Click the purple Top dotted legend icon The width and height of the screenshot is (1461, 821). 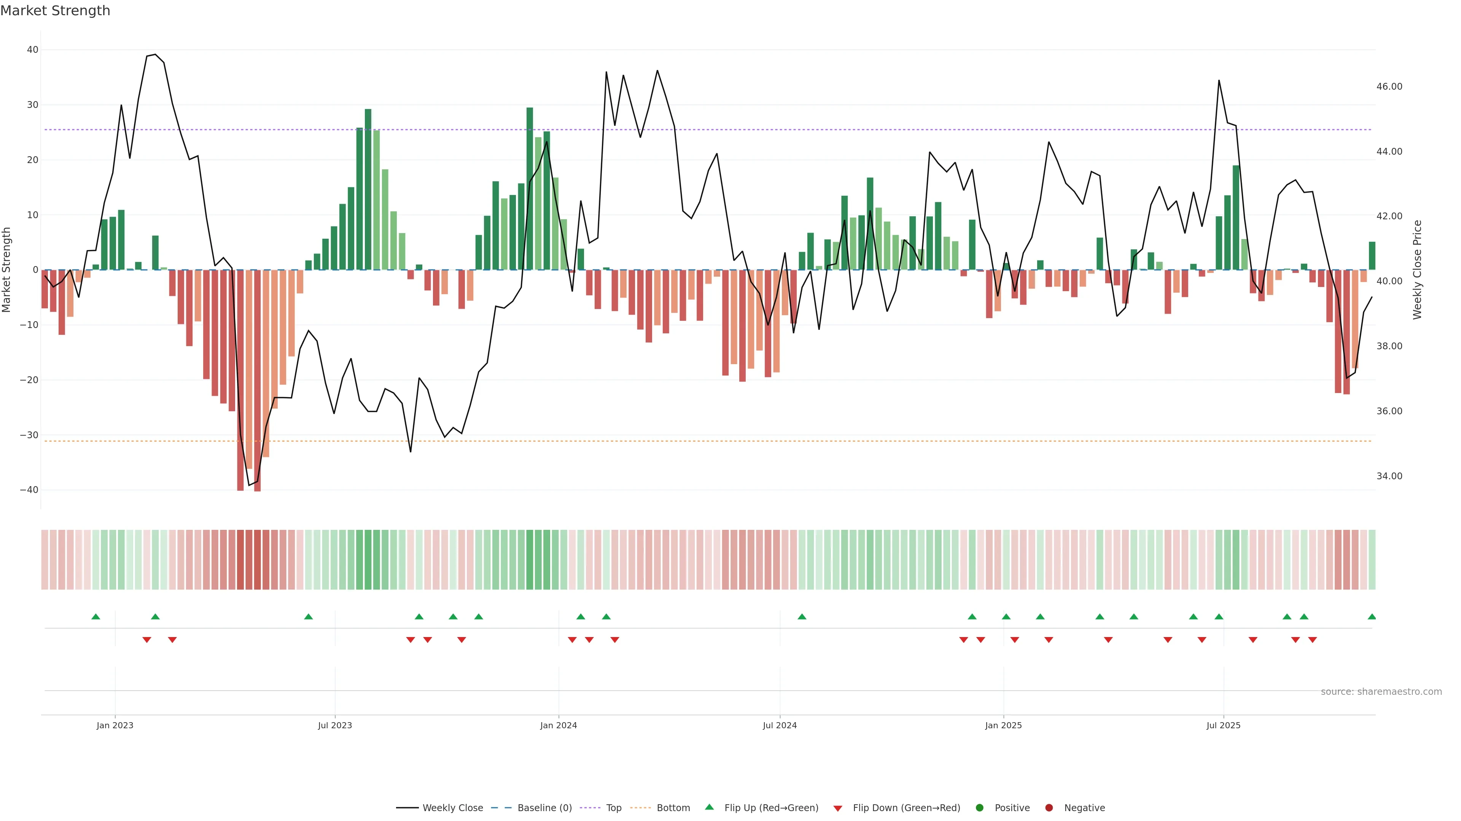point(590,808)
